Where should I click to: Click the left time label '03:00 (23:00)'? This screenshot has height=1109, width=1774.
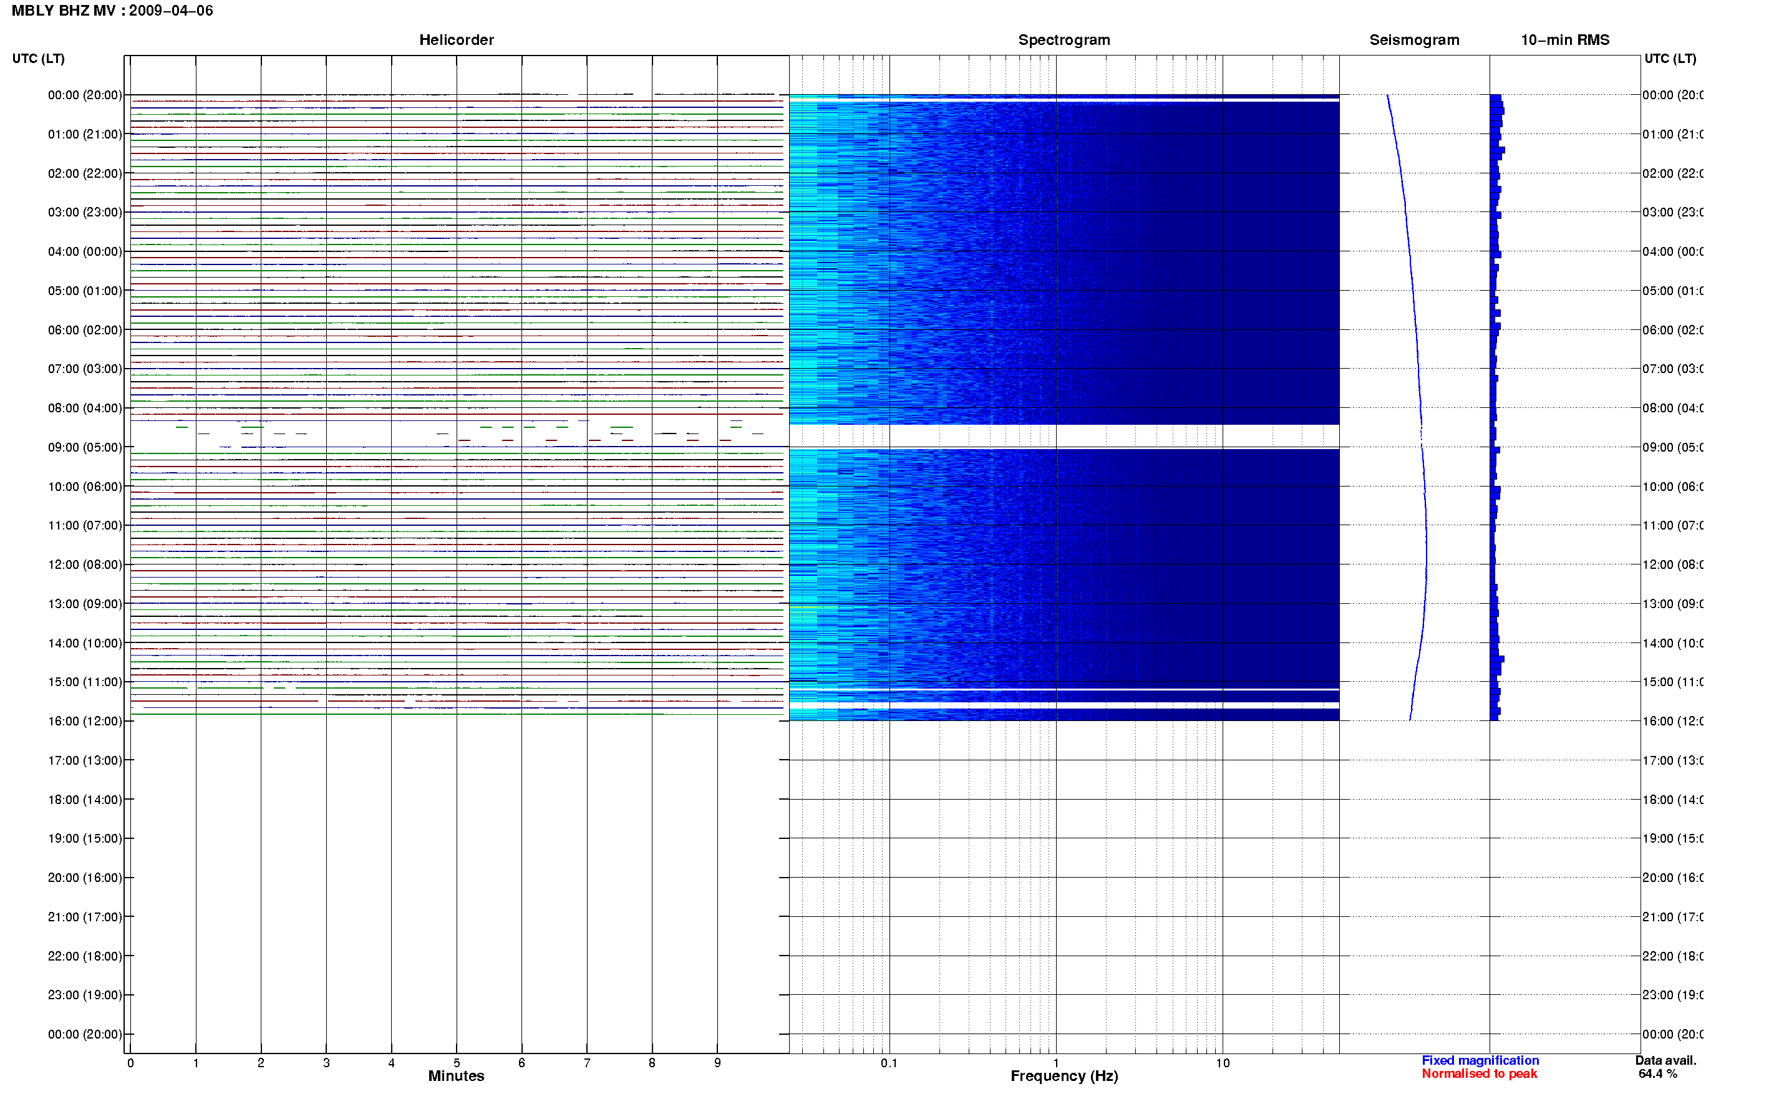click(85, 213)
